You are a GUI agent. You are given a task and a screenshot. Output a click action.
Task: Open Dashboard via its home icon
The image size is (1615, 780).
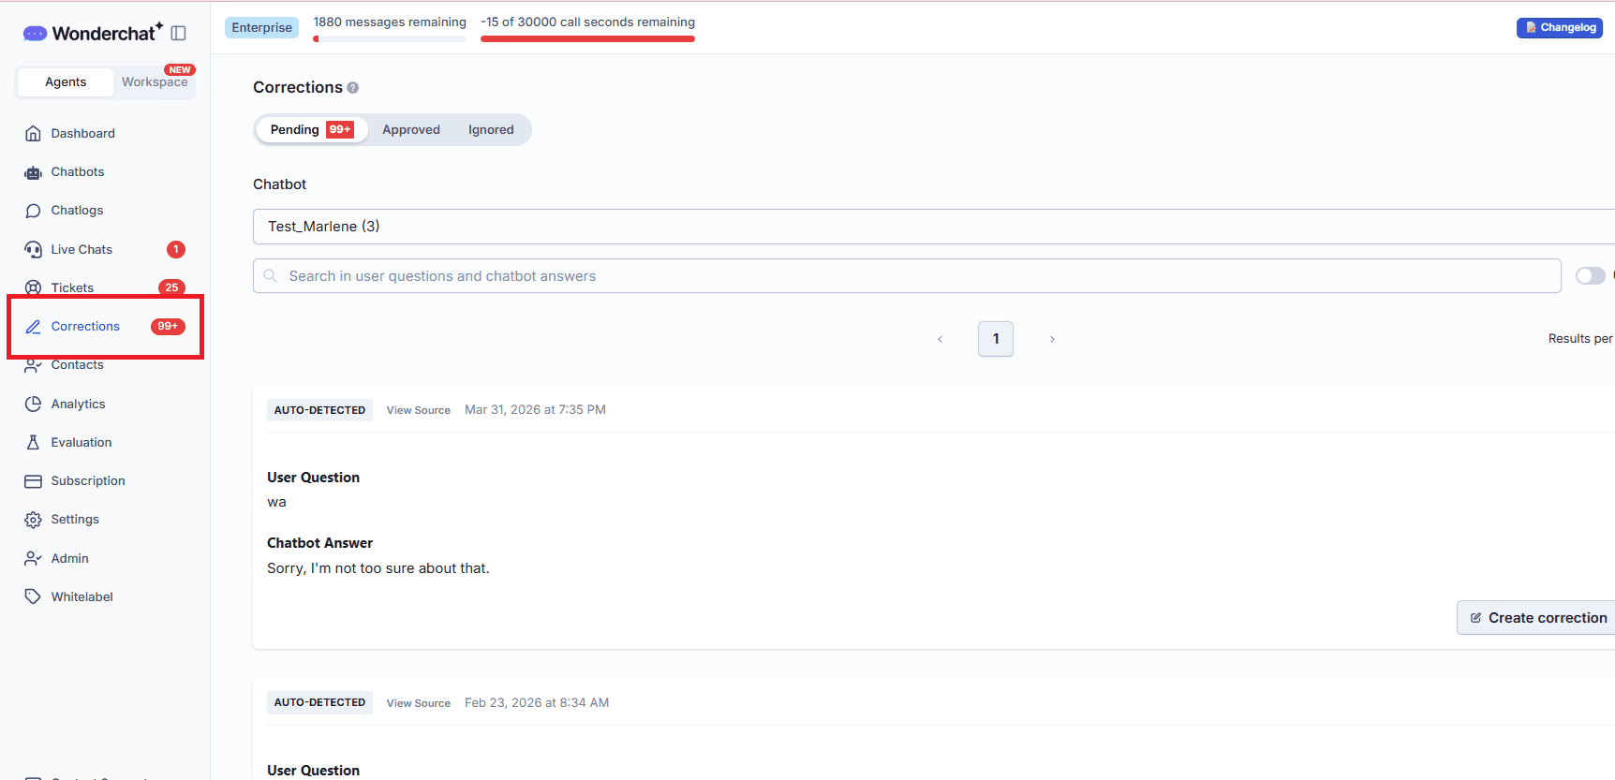click(x=34, y=133)
